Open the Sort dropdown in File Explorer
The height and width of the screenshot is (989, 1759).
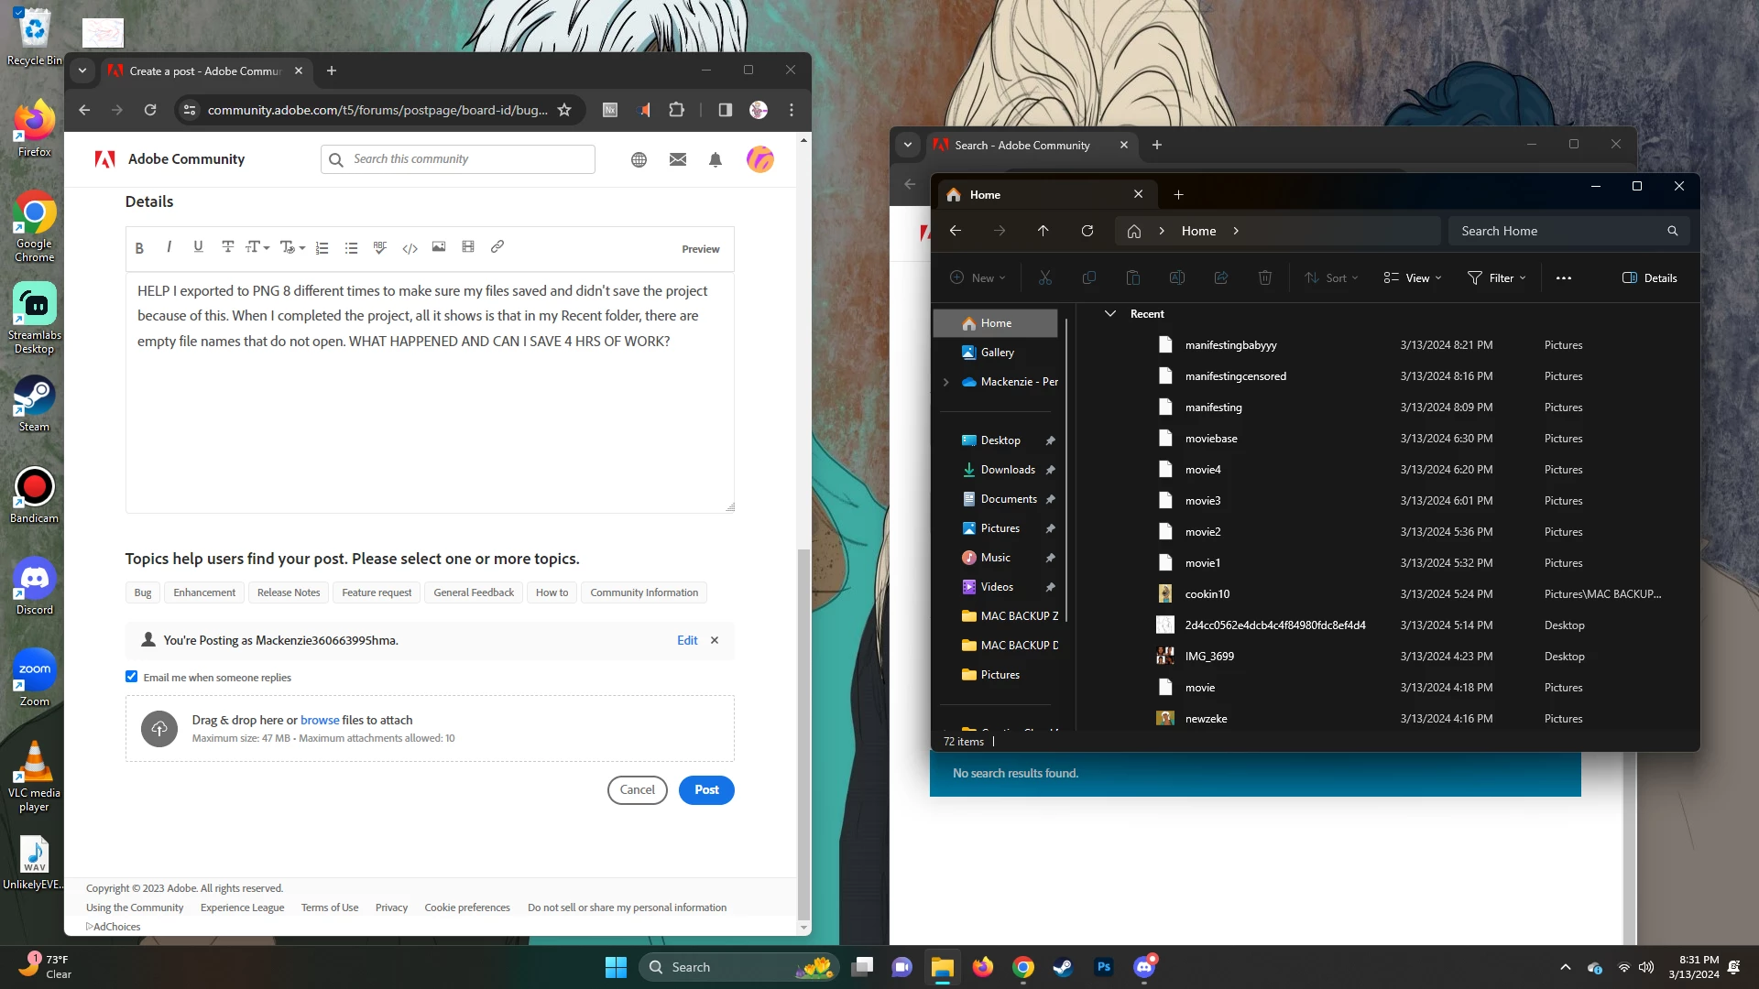[x=1332, y=278]
